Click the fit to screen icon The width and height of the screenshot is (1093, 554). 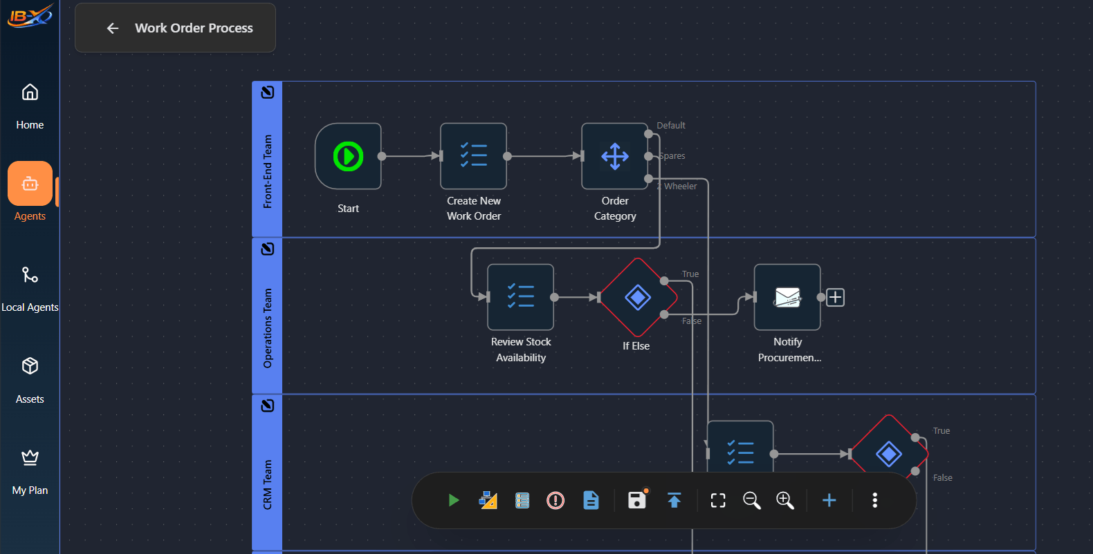[x=718, y=500]
